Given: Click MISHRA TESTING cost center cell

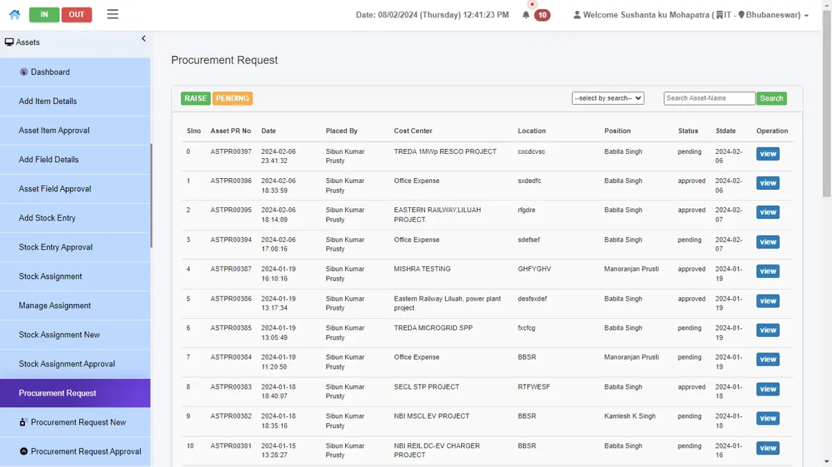Looking at the screenshot, I should click(422, 269).
